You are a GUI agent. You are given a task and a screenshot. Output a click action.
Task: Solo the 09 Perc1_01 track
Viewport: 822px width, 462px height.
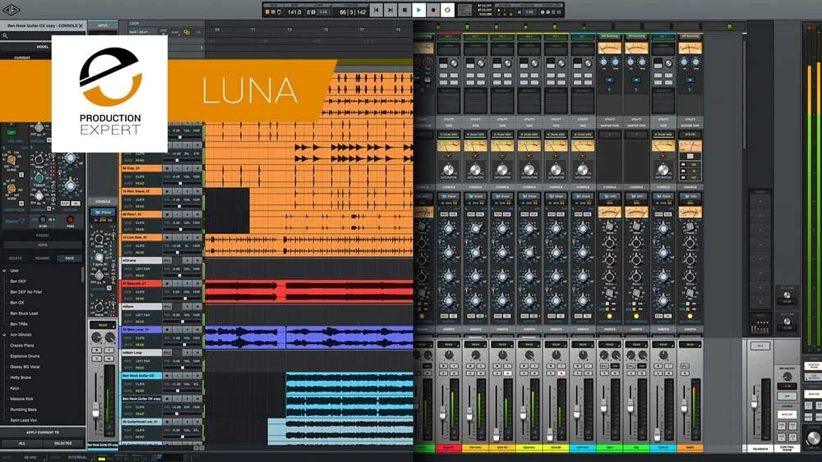pos(187,214)
